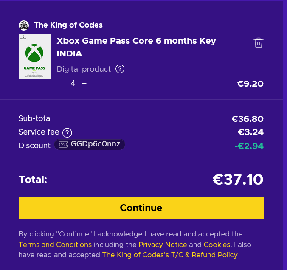Open the Digital product help question mark
The height and width of the screenshot is (270, 287).
coord(120,69)
